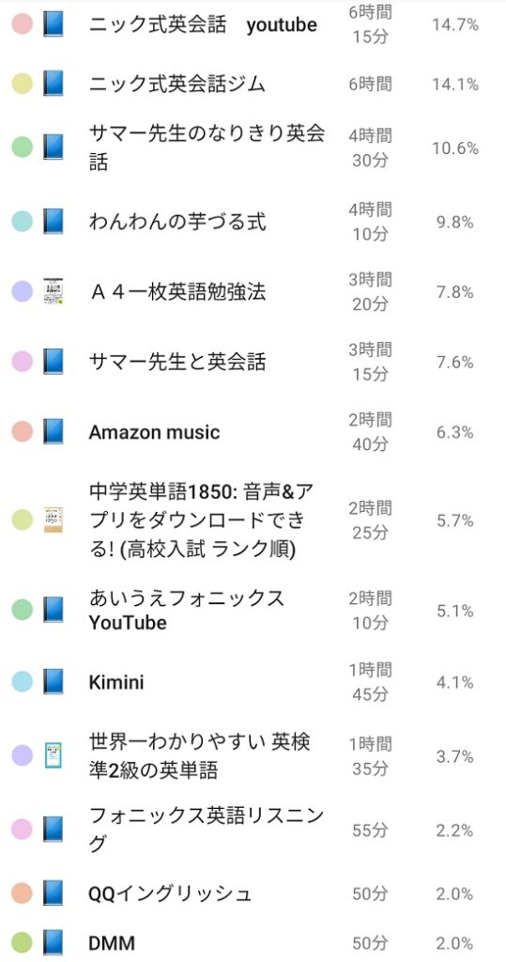The height and width of the screenshot is (962, 506).
Task: Open the 英検準2級の英単語 book cover thumbnail
Action: click(54, 756)
